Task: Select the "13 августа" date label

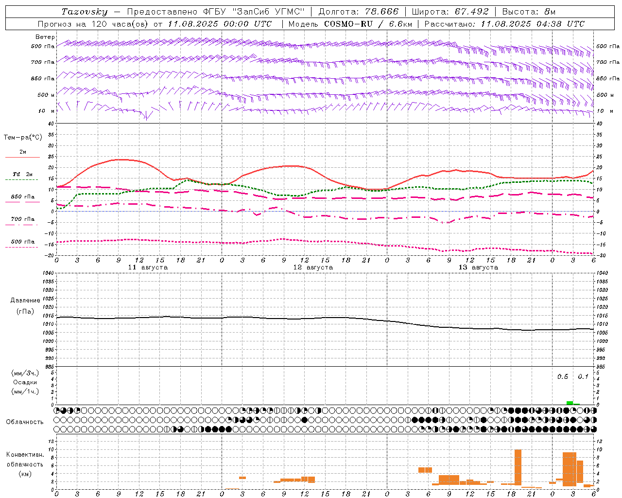Action: (478, 267)
